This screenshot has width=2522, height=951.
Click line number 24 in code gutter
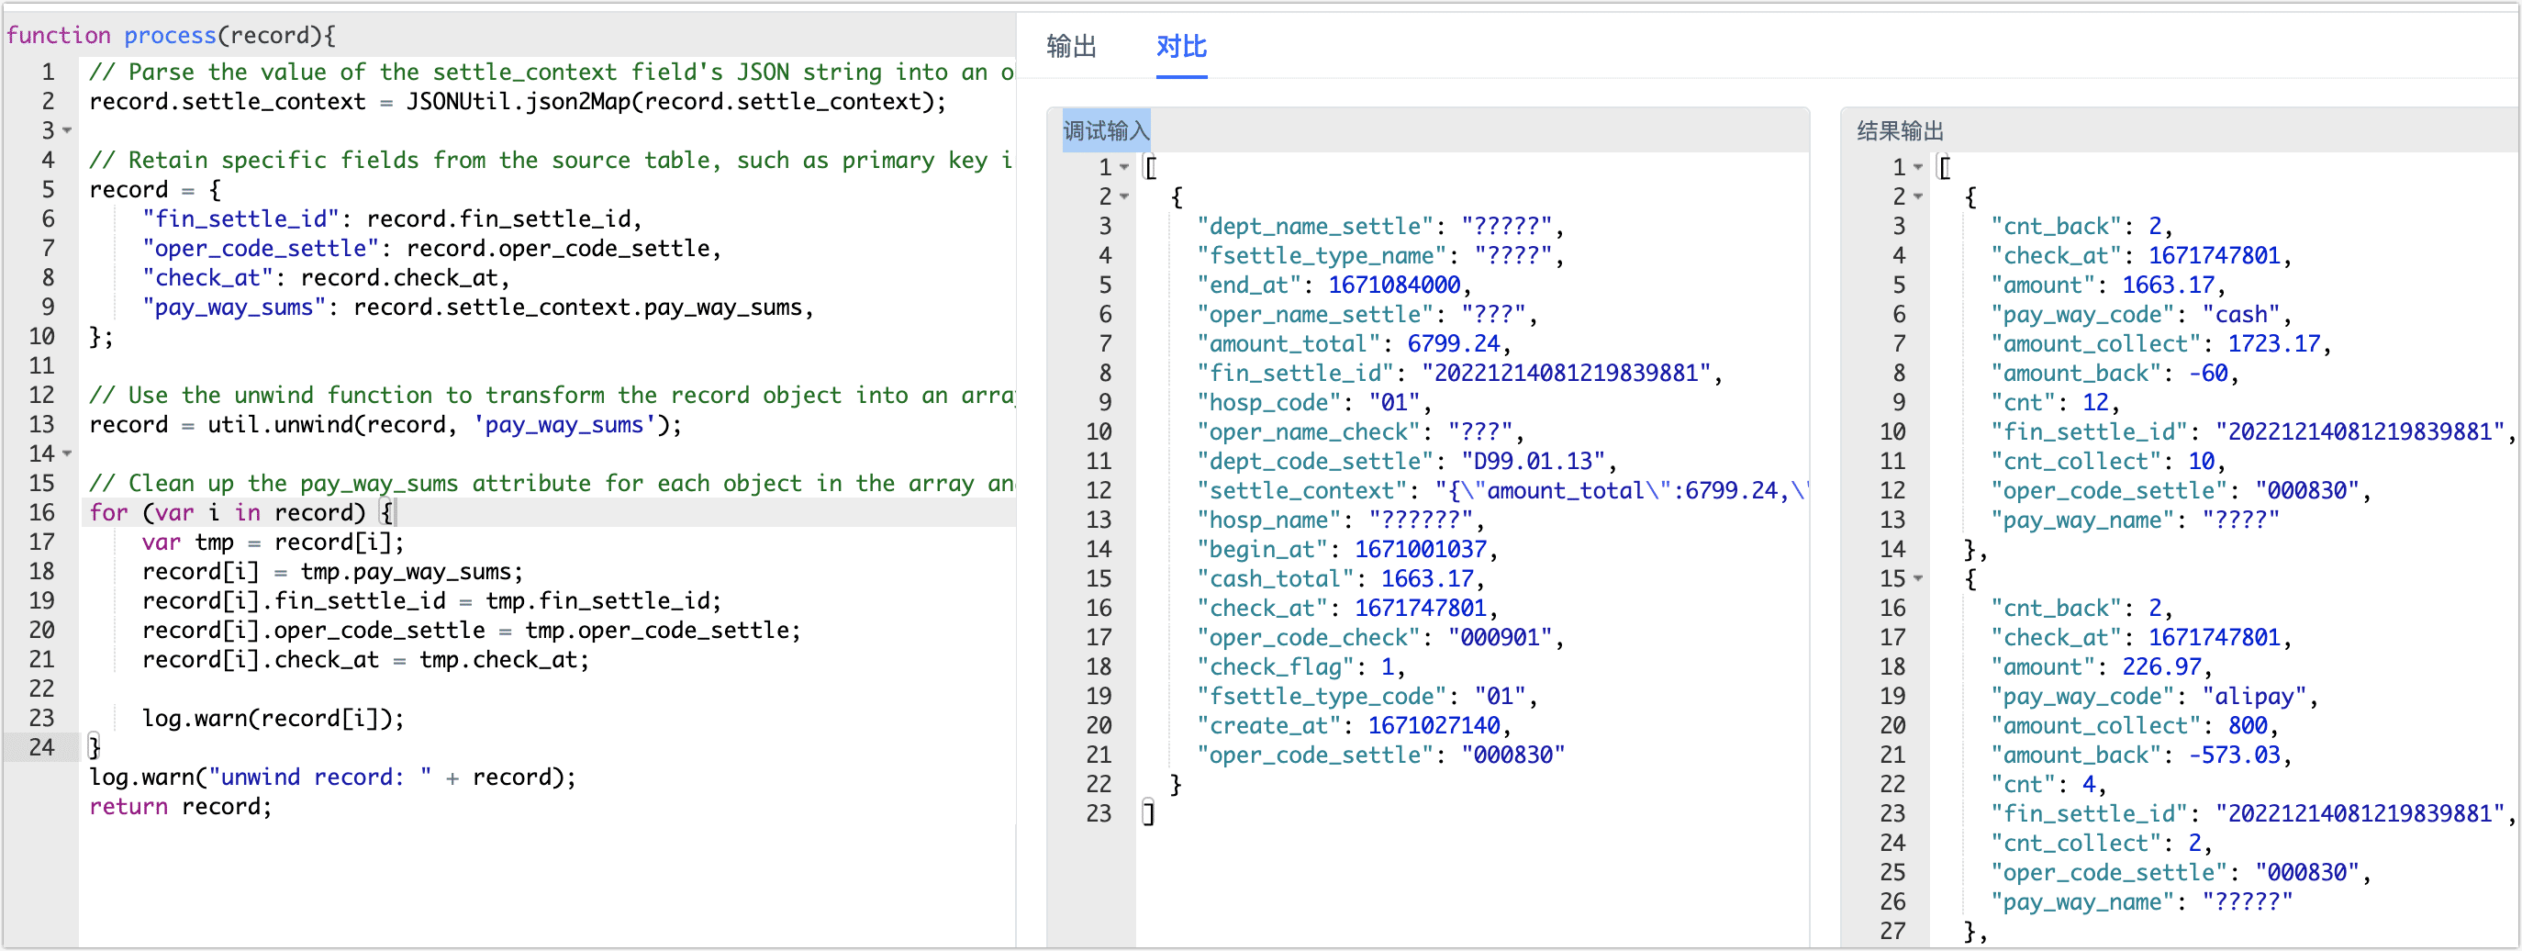pyautogui.click(x=41, y=747)
